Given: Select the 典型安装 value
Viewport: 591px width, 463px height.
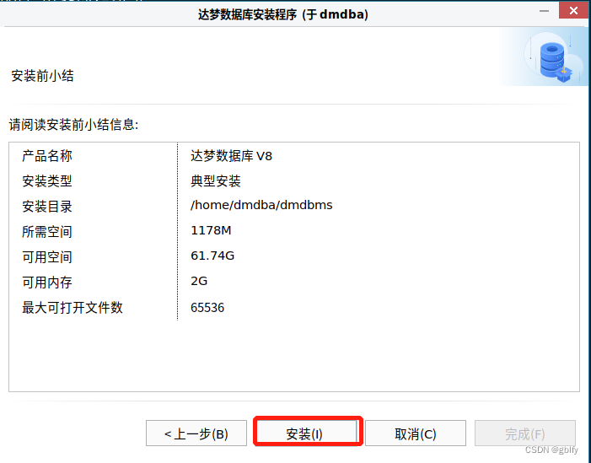Looking at the screenshot, I should tap(216, 181).
